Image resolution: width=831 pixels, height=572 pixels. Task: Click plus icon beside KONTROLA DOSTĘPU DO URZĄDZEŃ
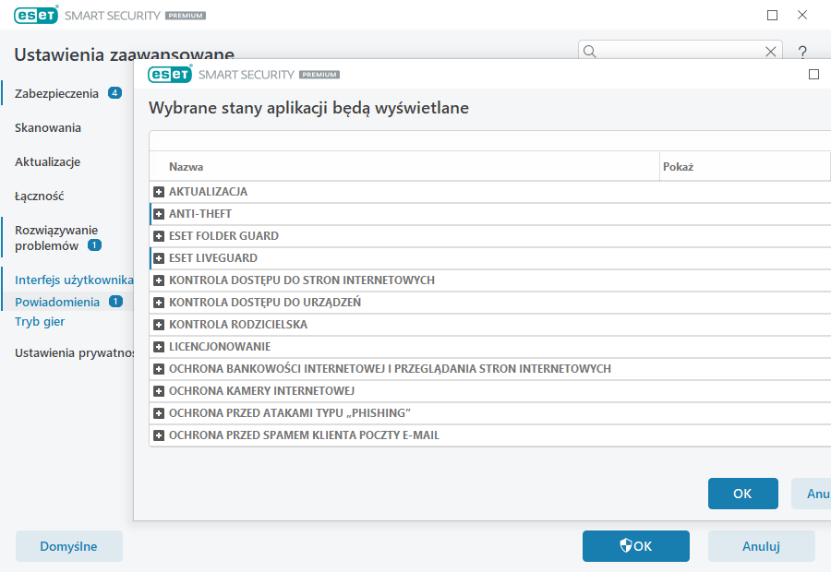click(x=159, y=303)
